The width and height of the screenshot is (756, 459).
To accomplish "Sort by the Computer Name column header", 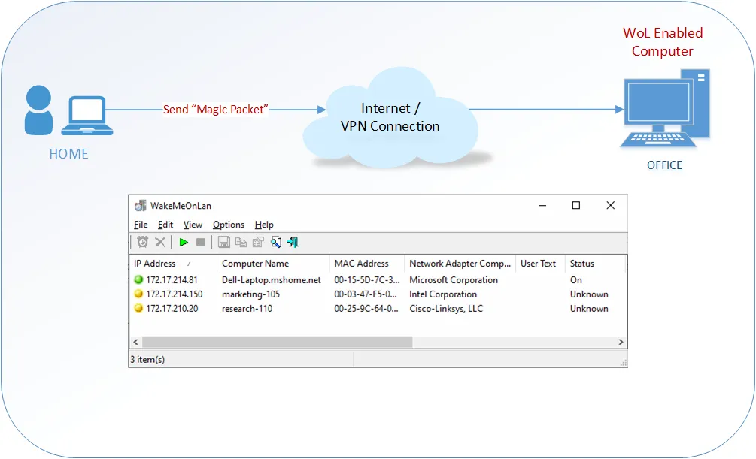I will (x=273, y=264).
